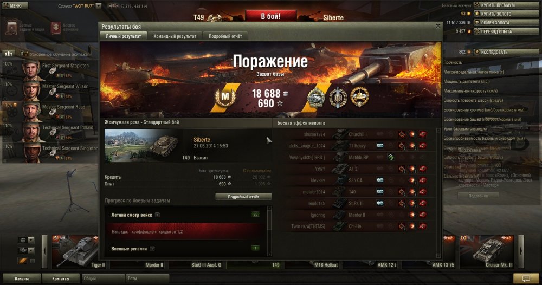Open the server "WOT RU7" dropdown

point(99,6)
